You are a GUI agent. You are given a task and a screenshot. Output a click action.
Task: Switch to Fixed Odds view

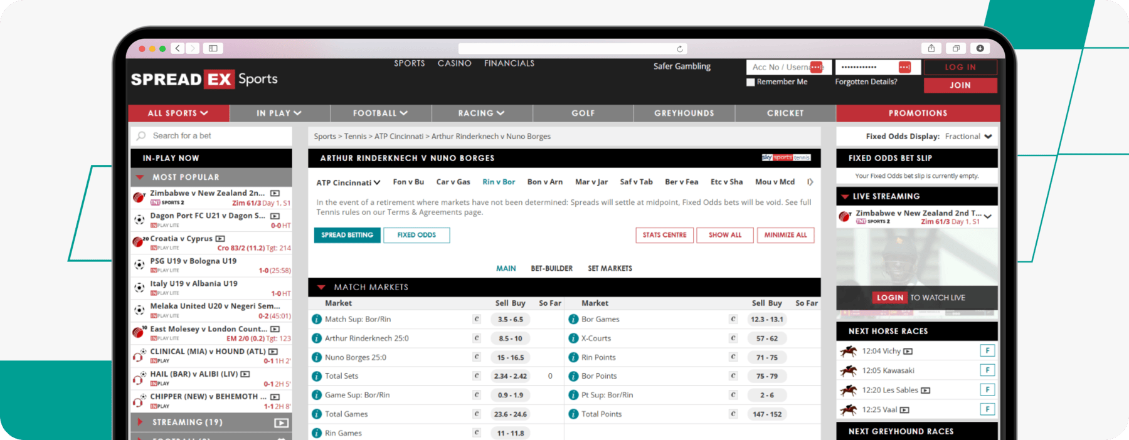tap(416, 235)
